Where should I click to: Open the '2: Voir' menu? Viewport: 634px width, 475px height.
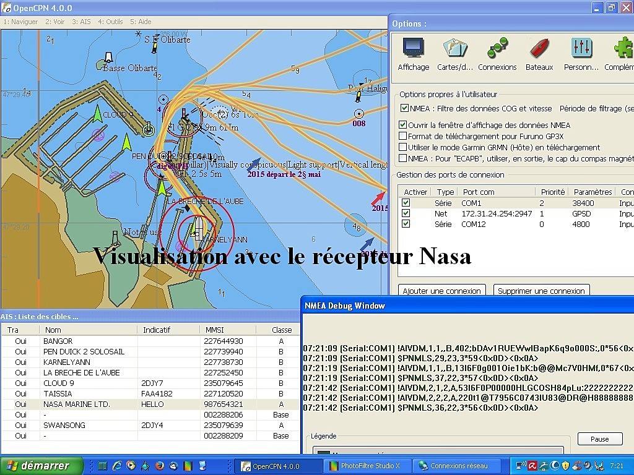[x=55, y=22]
